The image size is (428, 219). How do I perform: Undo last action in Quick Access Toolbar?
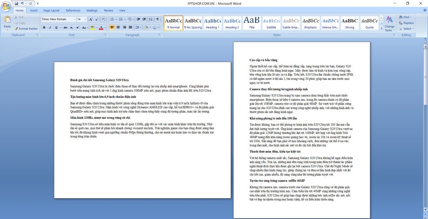tap(22, 3)
